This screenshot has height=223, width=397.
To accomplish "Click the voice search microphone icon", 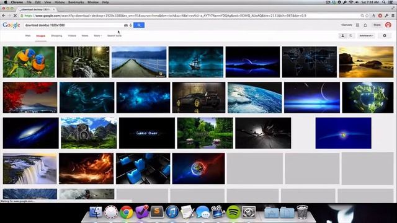I will click(x=131, y=25).
